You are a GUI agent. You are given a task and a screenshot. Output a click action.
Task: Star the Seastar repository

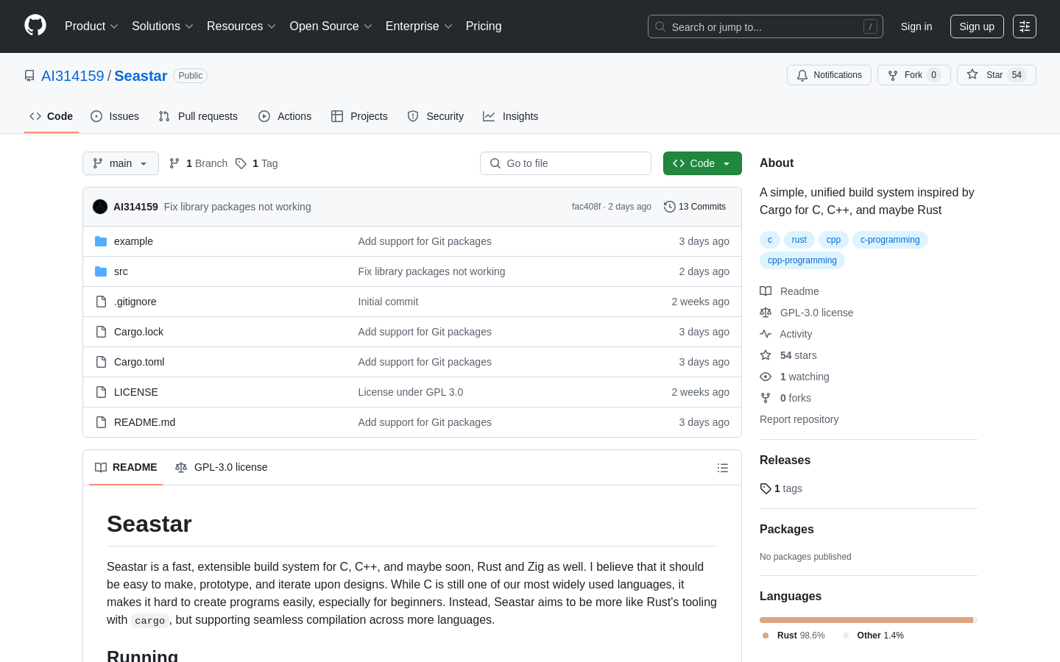[997, 75]
